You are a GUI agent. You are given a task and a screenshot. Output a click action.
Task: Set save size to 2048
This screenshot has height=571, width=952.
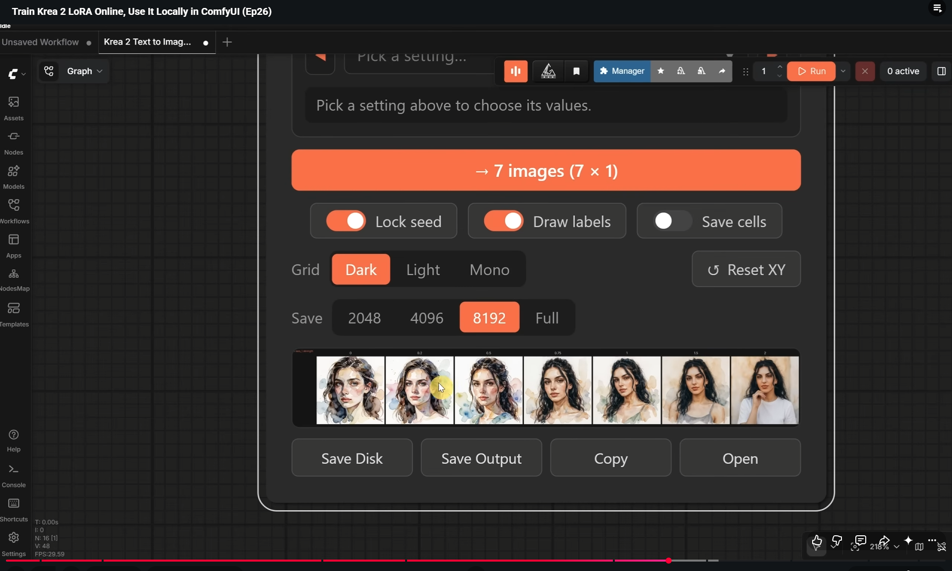point(364,317)
